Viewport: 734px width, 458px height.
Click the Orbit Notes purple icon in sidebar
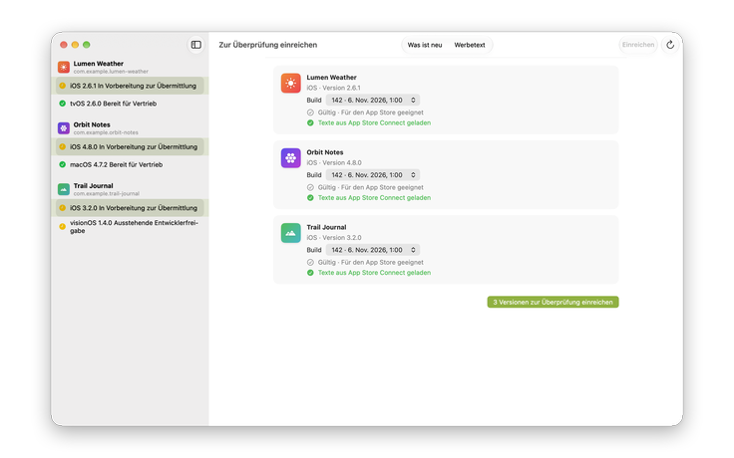click(x=64, y=128)
